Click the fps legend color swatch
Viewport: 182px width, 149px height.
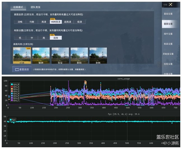coord(11,120)
